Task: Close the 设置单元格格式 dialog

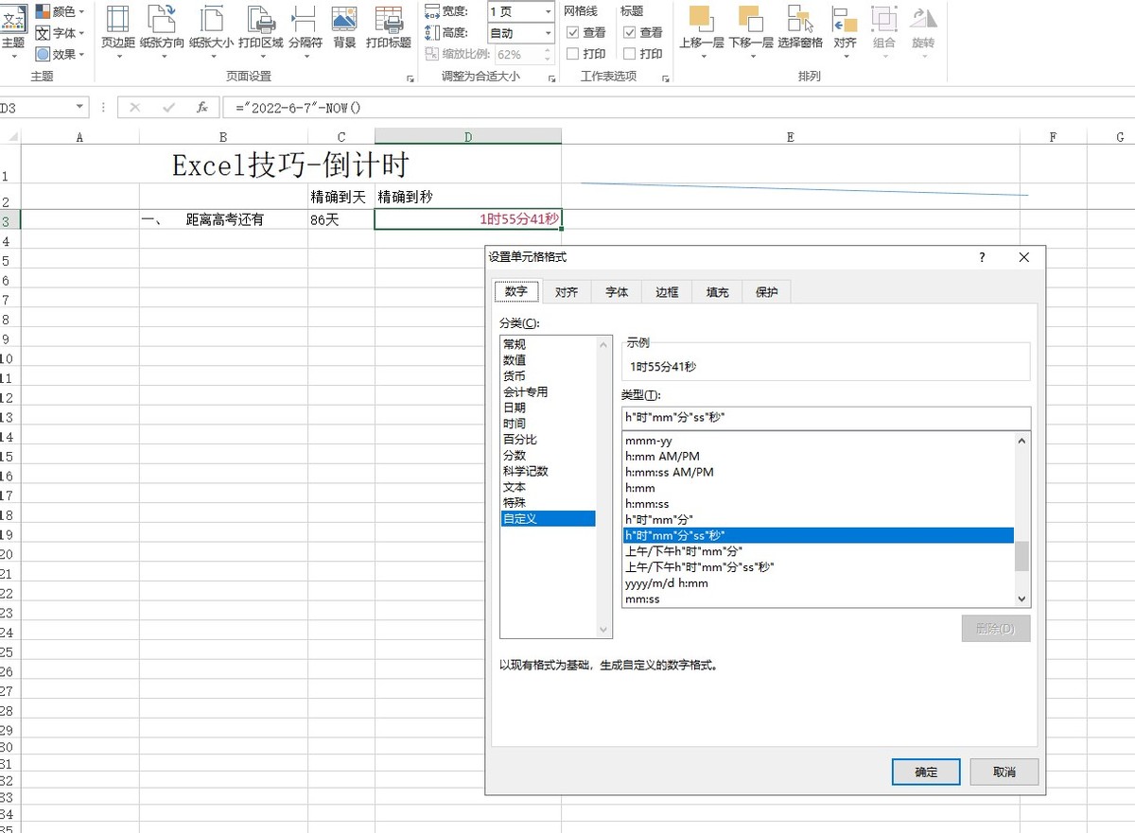Action: pos(1024,257)
